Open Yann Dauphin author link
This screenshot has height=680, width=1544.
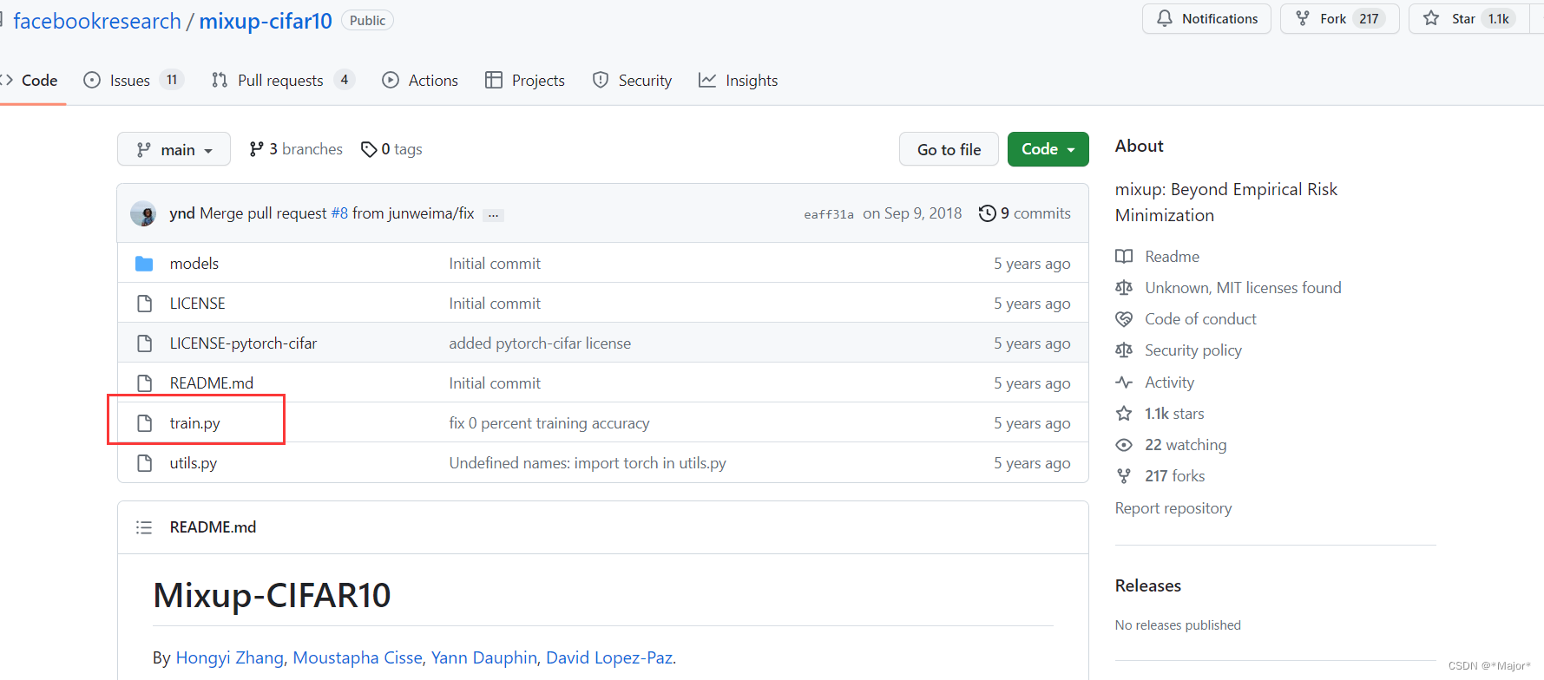(x=484, y=657)
